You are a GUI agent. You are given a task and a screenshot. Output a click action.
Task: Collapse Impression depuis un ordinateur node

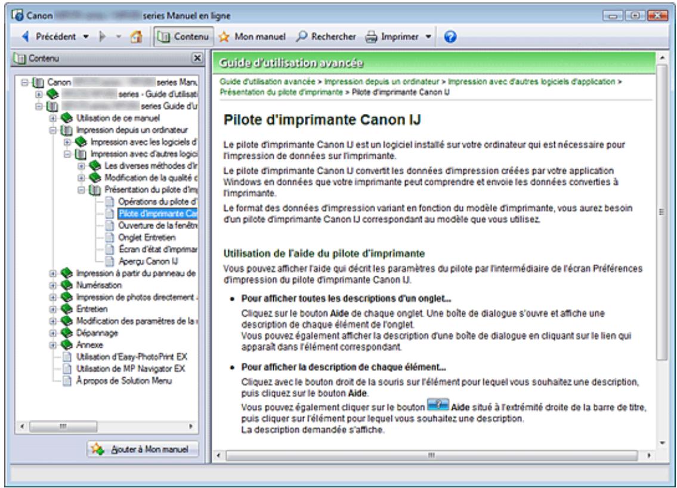[52, 130]
